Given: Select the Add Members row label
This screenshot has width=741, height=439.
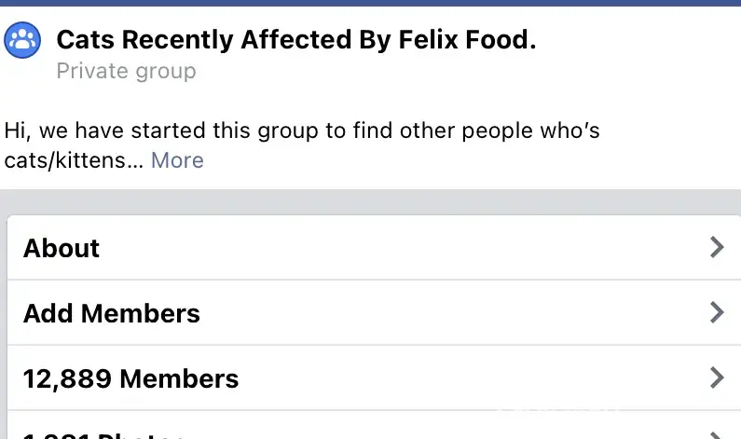Looking at the screenshot, I should [x=112, y=313].
